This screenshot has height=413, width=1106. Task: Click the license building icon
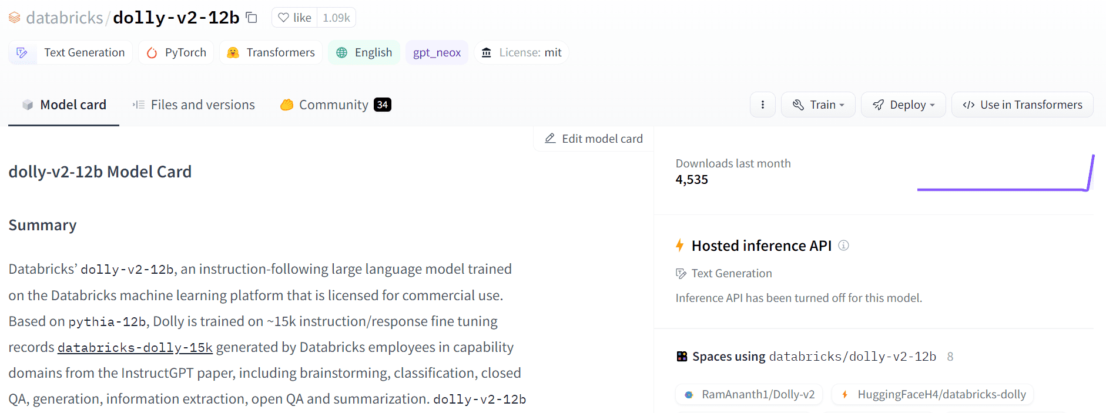click(x=487, y=53)
